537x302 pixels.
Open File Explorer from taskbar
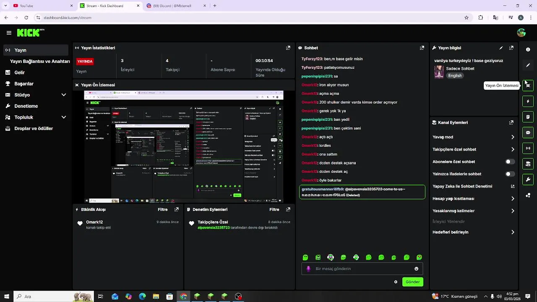point(156,297)
